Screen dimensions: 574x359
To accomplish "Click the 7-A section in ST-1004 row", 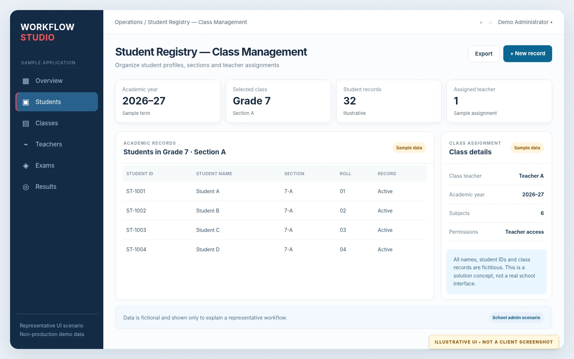I will pos(288,250).
